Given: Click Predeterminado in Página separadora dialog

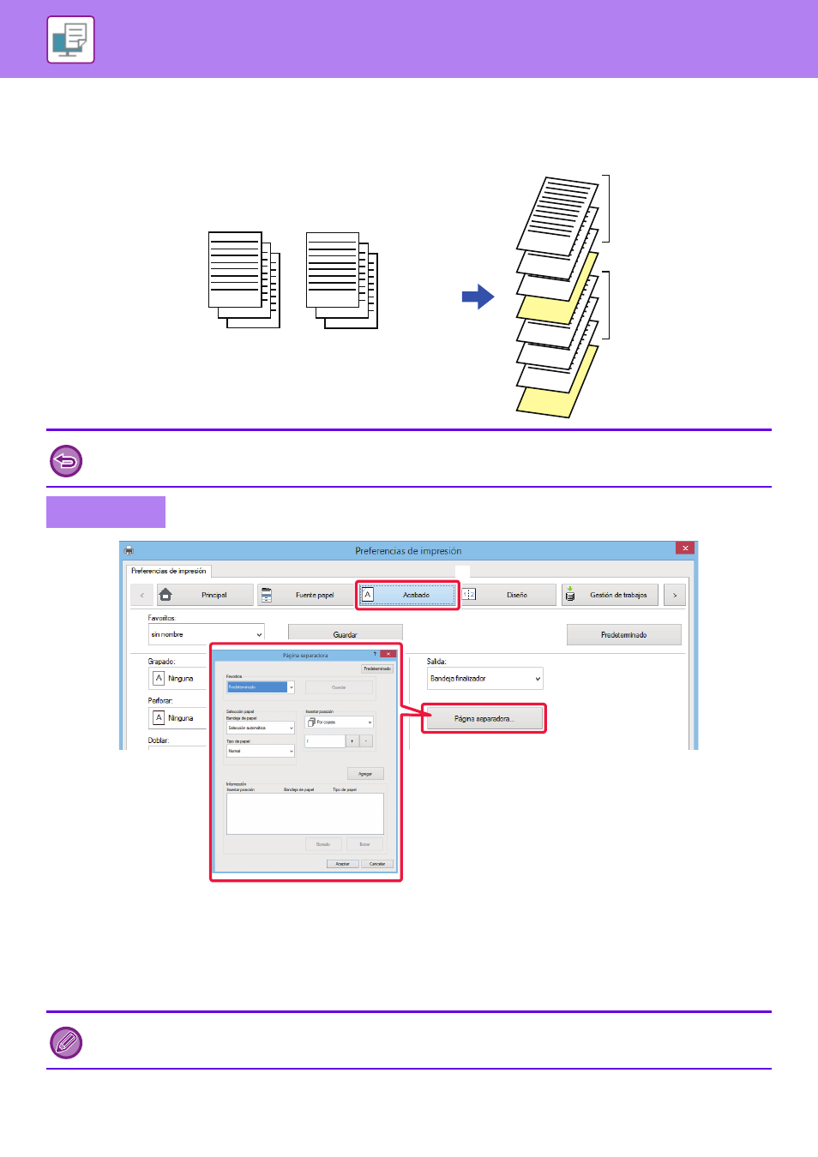Looking at the screenshot, I should (x=377, y=668).
